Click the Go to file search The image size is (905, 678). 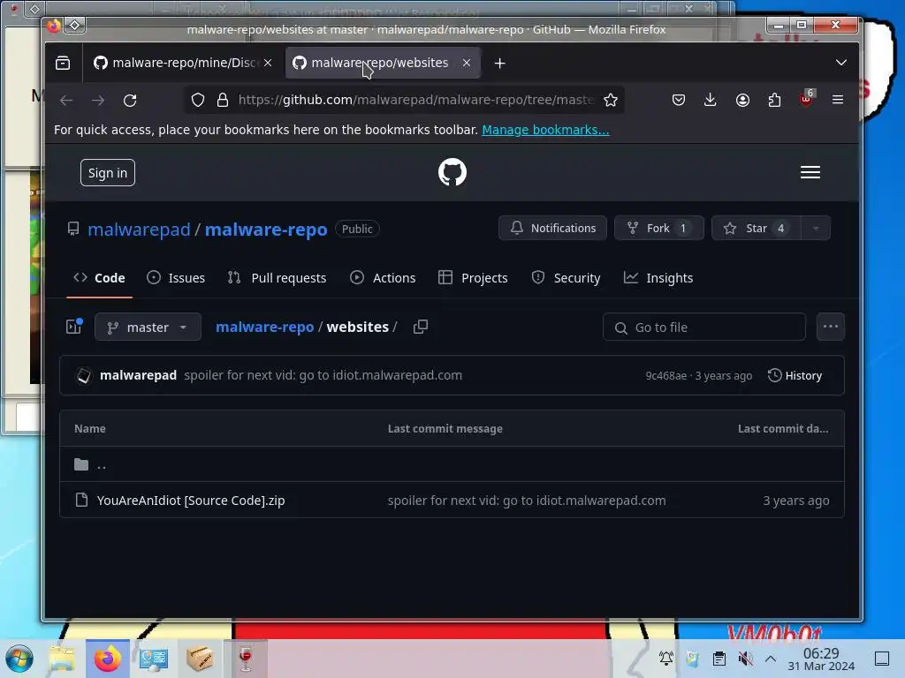(x=704, y=328)
